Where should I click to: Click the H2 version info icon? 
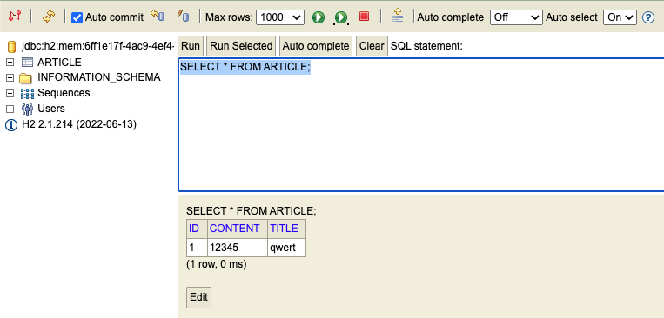(11, 125)
